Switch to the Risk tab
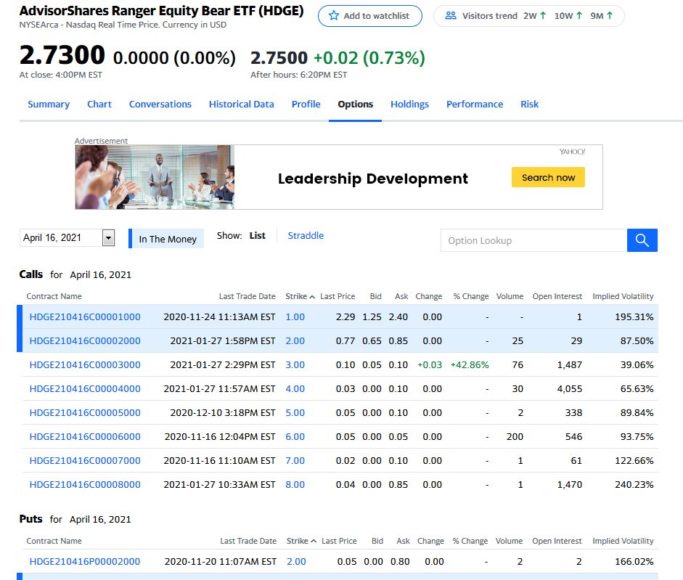The width and height of the screenshot is (683, 580). pos(530,104)
